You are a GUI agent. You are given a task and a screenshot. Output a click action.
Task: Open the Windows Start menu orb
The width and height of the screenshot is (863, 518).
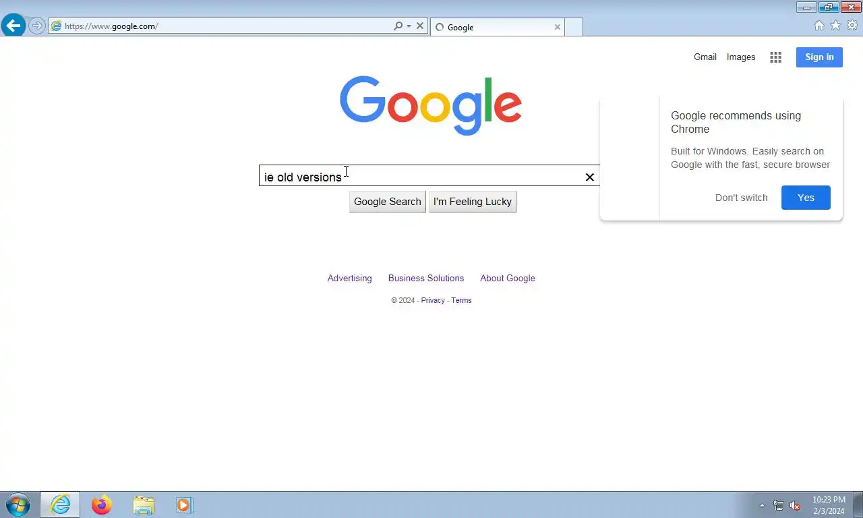pyautogui.click(x=17, y=505)
